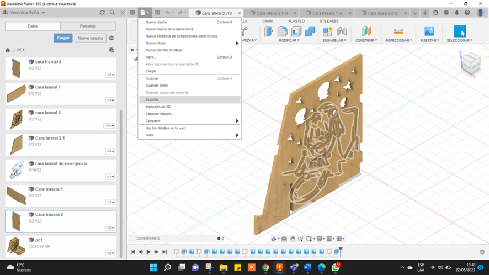
Task: Jump to timeline end
Action: [x=164, y=252]
